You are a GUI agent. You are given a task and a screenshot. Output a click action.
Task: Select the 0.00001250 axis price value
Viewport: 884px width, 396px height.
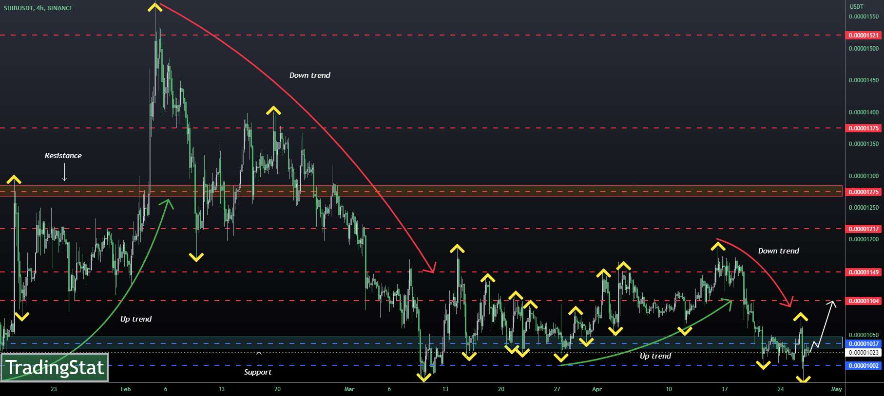[864, 208]
